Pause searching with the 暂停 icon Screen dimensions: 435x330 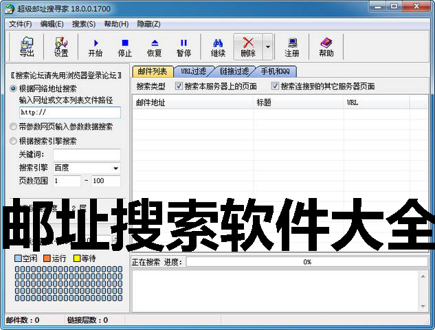pos(183,47)
